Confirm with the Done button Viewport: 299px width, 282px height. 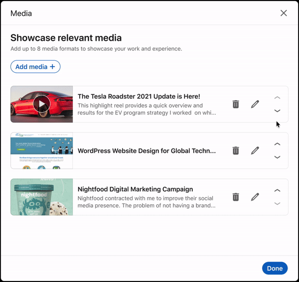[275, 268]
